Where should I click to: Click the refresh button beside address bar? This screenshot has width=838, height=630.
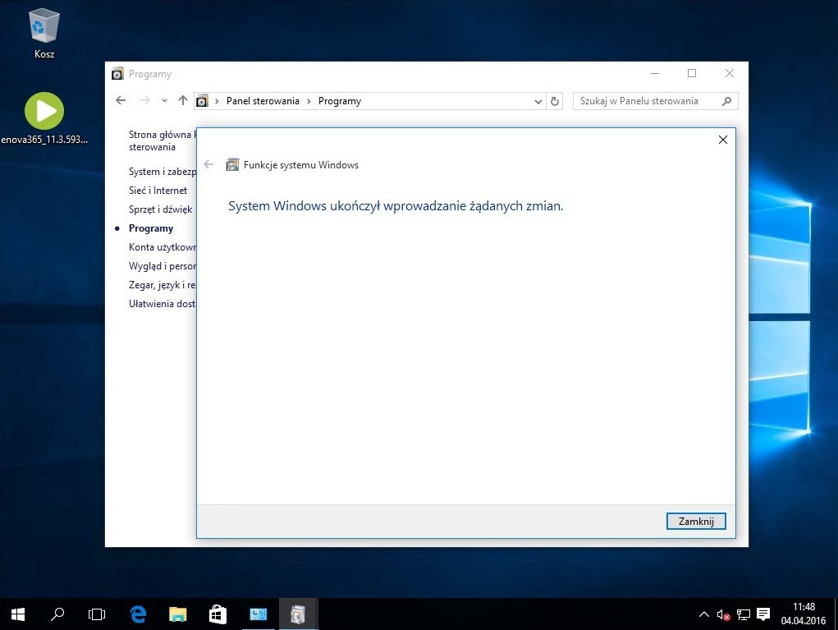click(x=555, y=101)
